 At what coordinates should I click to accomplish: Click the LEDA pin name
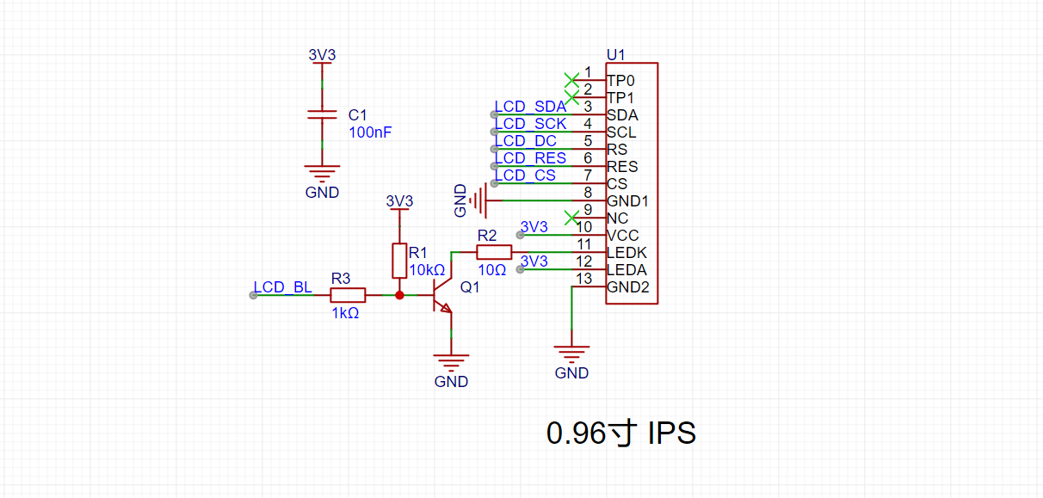(x=626, y=270)
